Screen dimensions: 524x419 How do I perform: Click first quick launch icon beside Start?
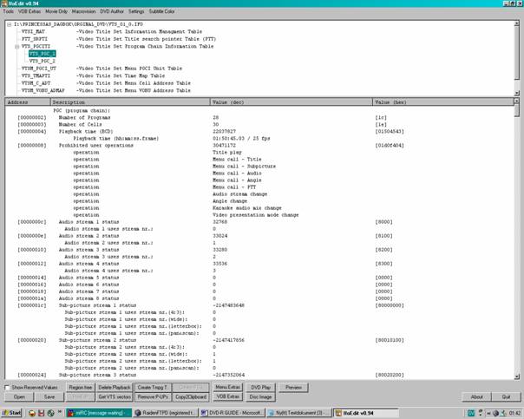pos(32,413)
